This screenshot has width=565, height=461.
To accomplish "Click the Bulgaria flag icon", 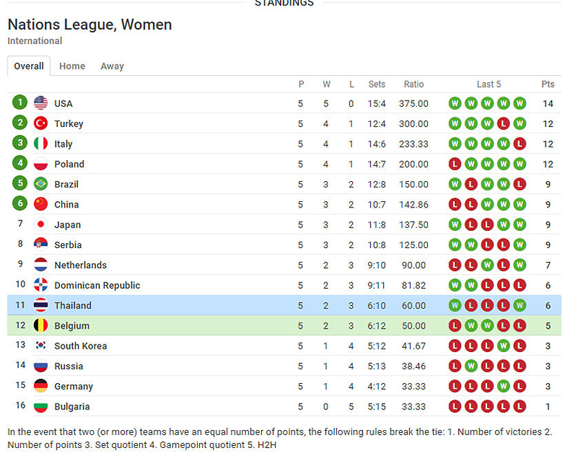I will pos(41,407).
